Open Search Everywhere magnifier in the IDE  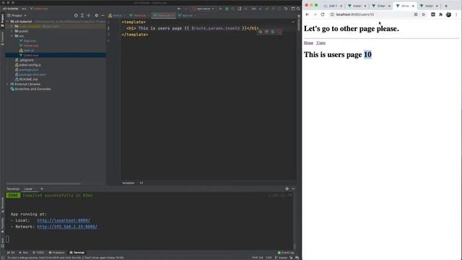click(x=298, y=9)
